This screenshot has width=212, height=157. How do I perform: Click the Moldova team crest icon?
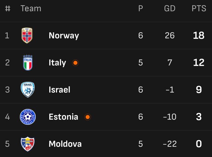coord(27,144)
